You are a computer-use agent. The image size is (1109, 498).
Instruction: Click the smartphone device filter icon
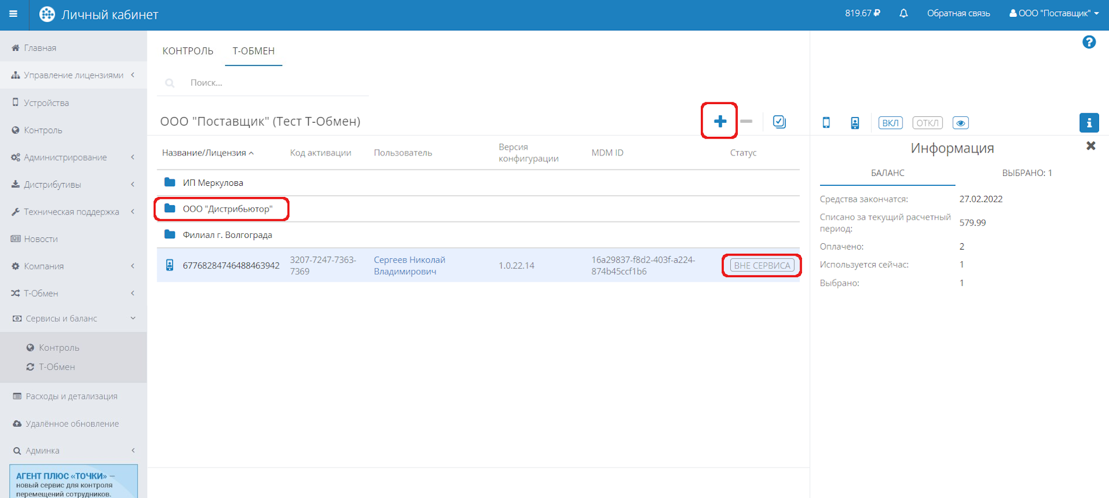point(826,123)
